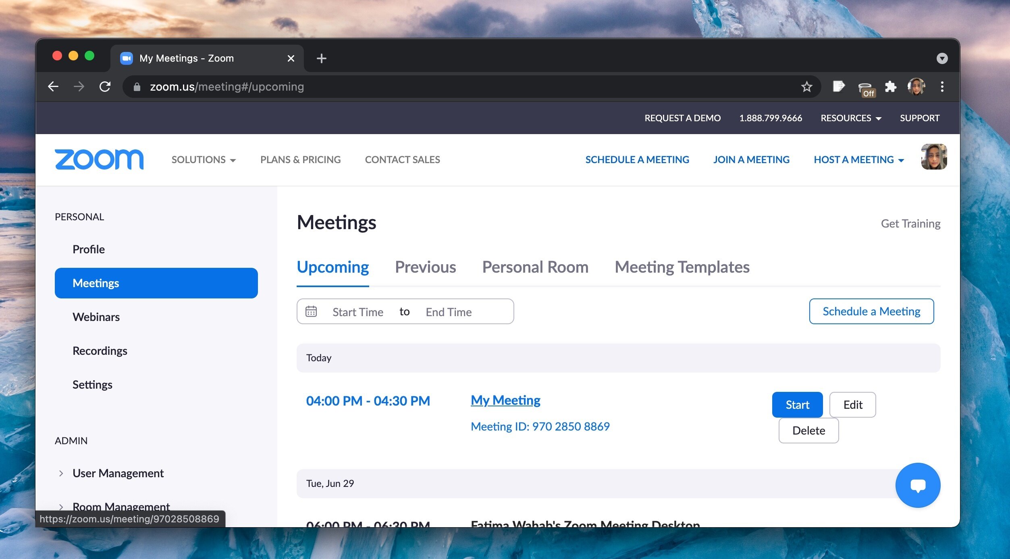
Task: Click the profile avatar next to Host a Meeting
Action: (x=934, y=157)
